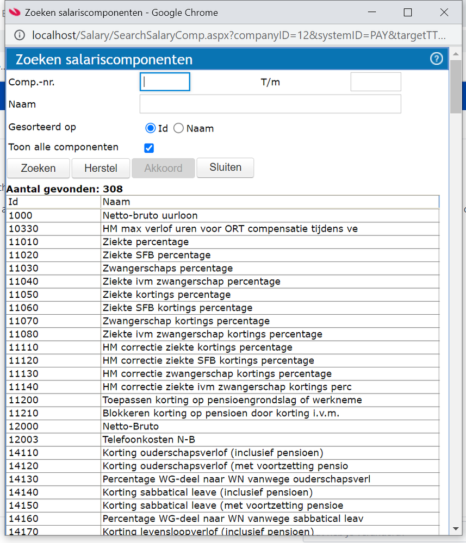
Task: Click the help question mark icon
Action: tap(436, 59)
